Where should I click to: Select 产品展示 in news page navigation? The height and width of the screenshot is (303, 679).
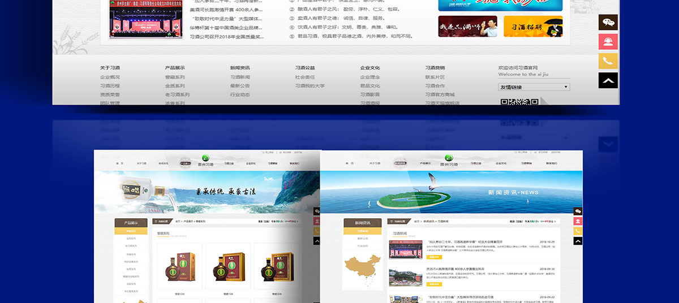click(x=425, y=163)
